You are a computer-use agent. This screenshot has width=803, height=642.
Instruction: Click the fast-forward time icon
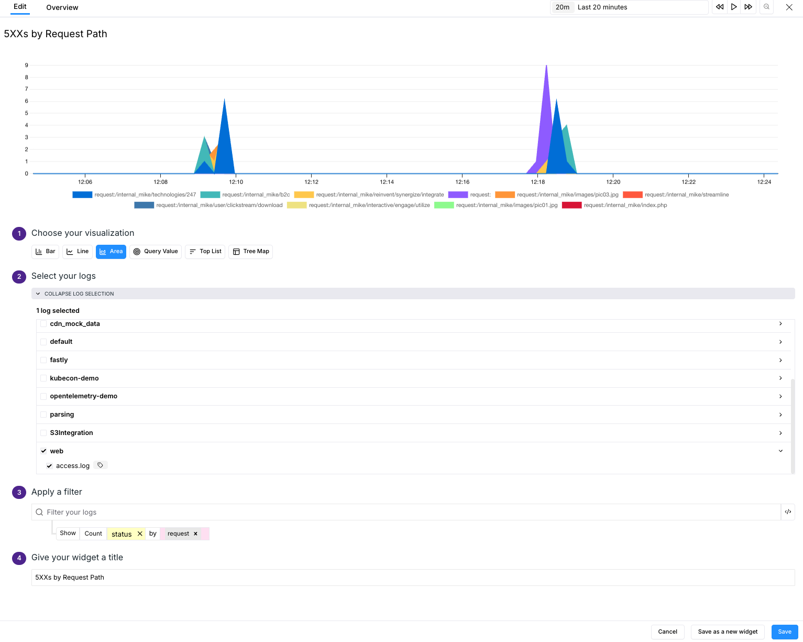pos(748,7)
